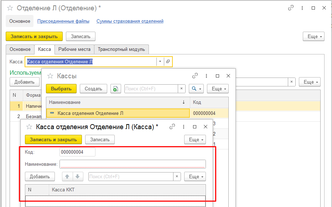The width and height of the screenshot is (332, 207).
Task: Click the Создать button in Кассы
Action: [x=94, y=89]
